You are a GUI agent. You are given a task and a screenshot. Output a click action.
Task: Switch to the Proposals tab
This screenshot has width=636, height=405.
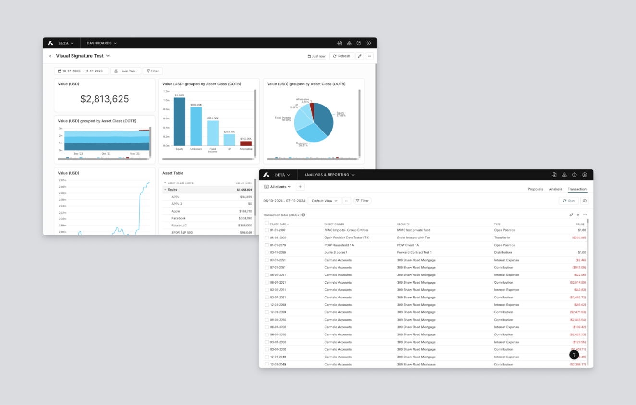coord(535,189)
